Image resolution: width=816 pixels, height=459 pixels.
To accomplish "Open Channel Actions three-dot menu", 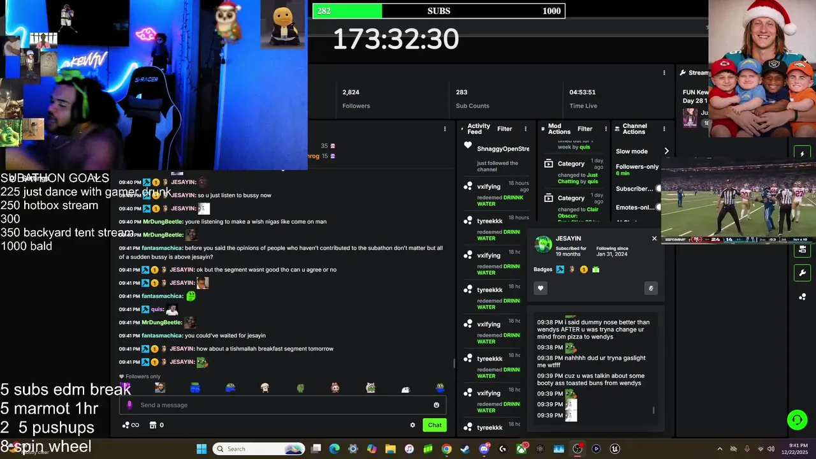I will tap(664, 129).
